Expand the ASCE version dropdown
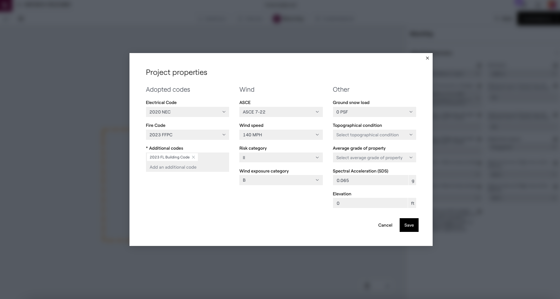This screenshot has width=560, height=299. point(281,112)
